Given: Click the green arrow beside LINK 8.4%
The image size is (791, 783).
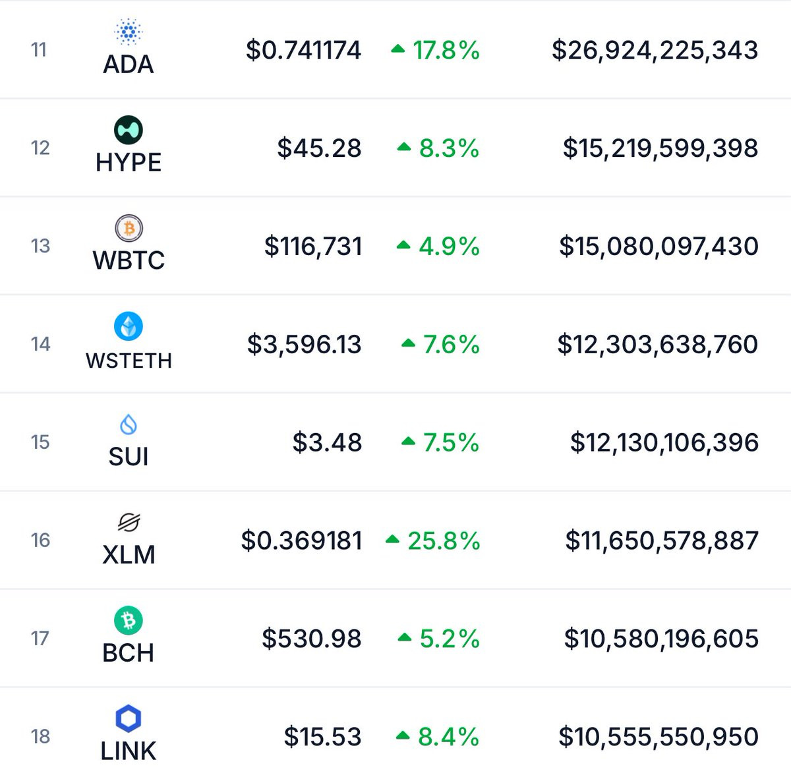Looking at the screenshot, I should point(403,736).
